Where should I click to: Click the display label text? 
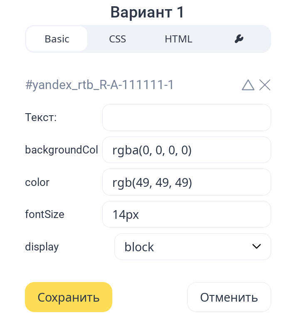(x=42, y=247)
